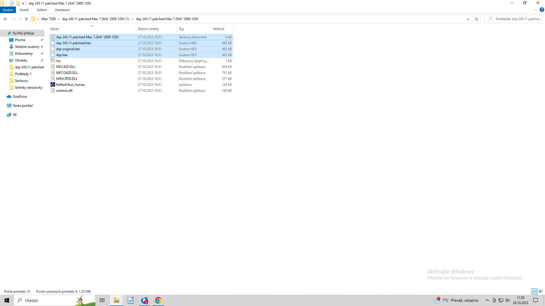Click the Back navigation arrow
This screenshot has width=545, height=306.
5,19
